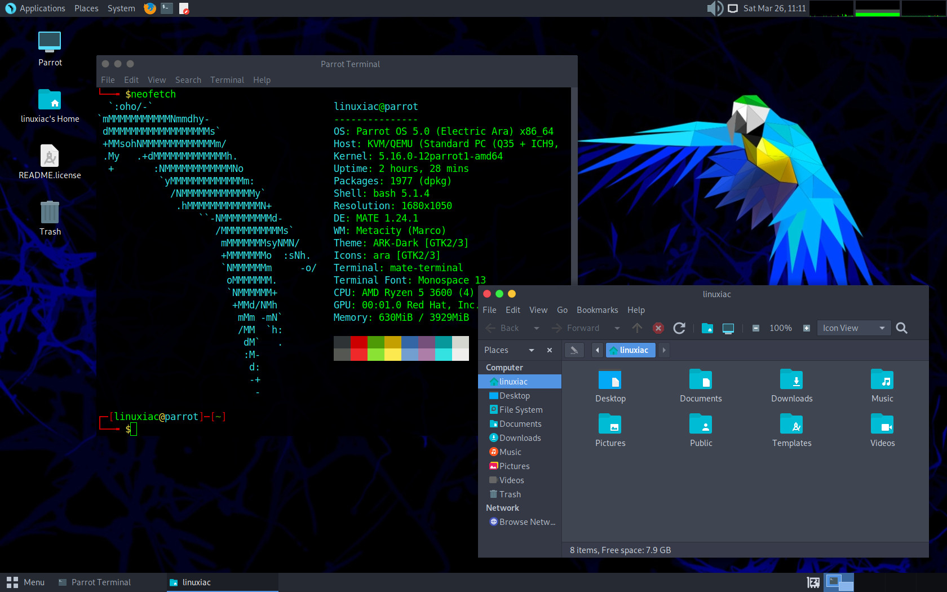The image size is (947, 592).
Task: Reload the file manager view
Action: 679,328
